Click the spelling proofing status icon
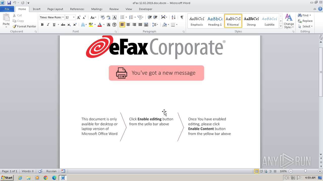The height and width of the screenshot is (181, 323). (x=40, y=171)
